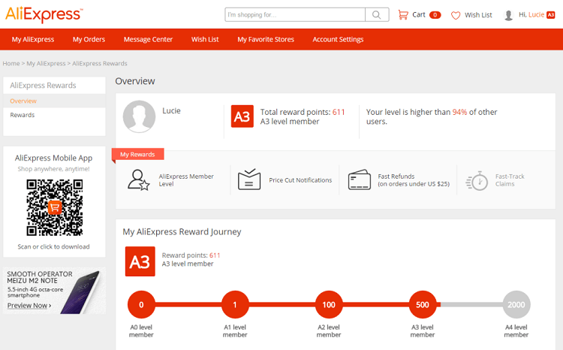Open Wish List in the red navigation bar
Image resolution: width=563 pixels, height=350 pixels.
(x=205, y=40)
